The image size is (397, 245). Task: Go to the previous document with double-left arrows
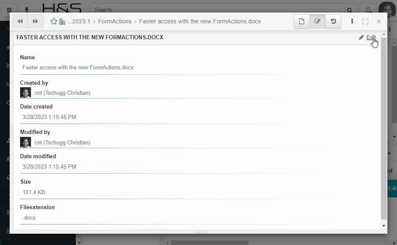20,21
